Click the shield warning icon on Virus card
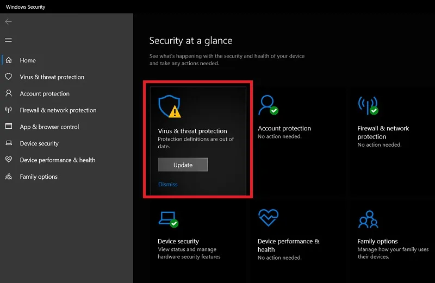435x283 pixels. (170, 106)
